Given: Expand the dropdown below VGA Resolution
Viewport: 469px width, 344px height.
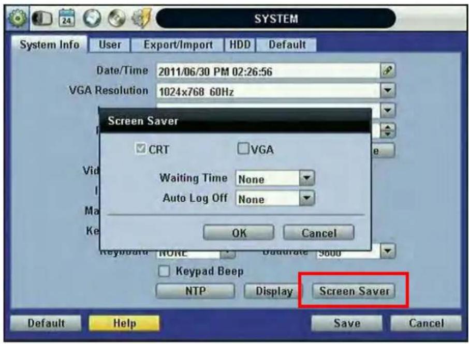Looking at the screenshot, I should click(388, 110).
